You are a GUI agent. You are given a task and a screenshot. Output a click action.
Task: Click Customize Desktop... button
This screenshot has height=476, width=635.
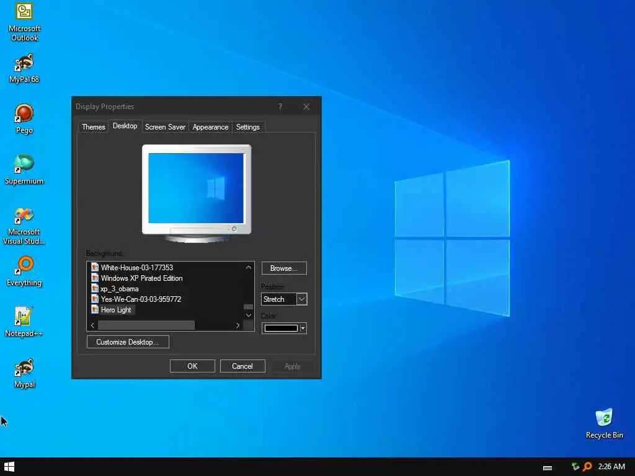[x=128, y=342]
